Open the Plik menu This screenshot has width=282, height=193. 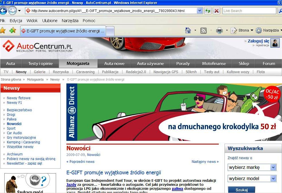coord(3,21)
